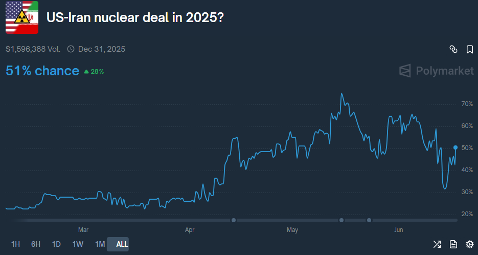
Task: Click the first dot on timeline bar
Action: [x=234, y=220]
